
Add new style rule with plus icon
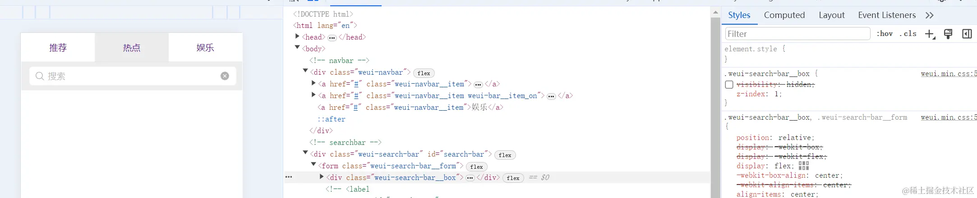point(930,34)
